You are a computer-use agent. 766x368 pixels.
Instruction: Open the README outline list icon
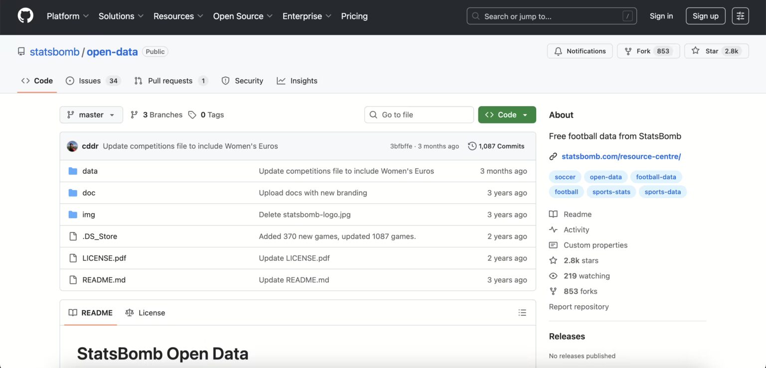(522, 312)
